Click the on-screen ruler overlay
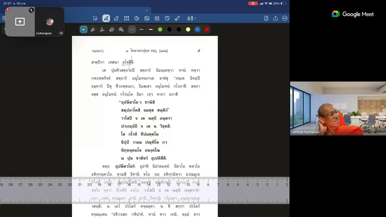 point(145,190)
